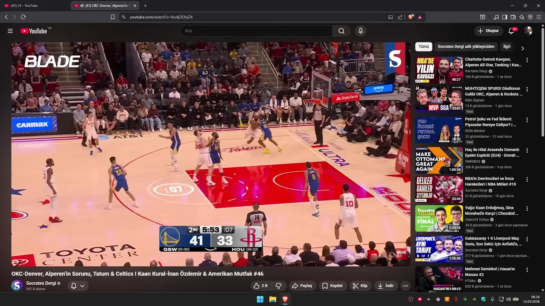Bookmark this page in address bar
Image resolution: width=545 pixels, height=306 pixels.
pos(112,17)
